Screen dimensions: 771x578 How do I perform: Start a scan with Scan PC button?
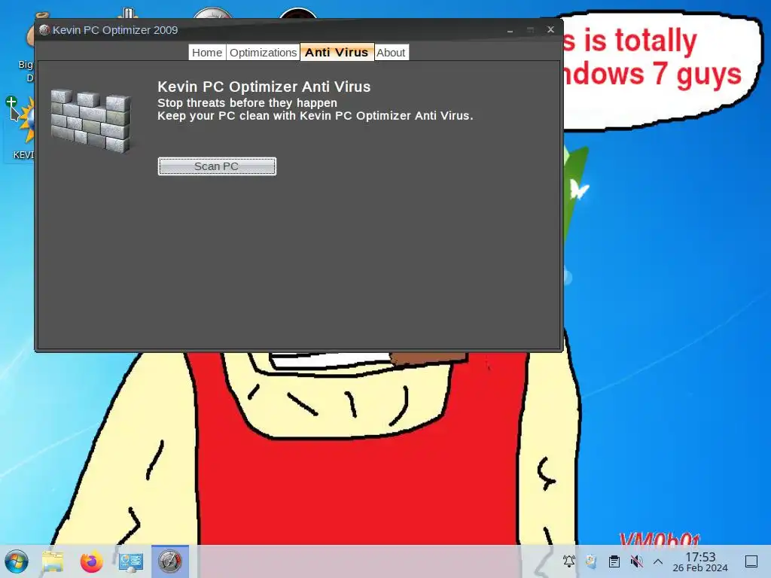tap(217, 166)
